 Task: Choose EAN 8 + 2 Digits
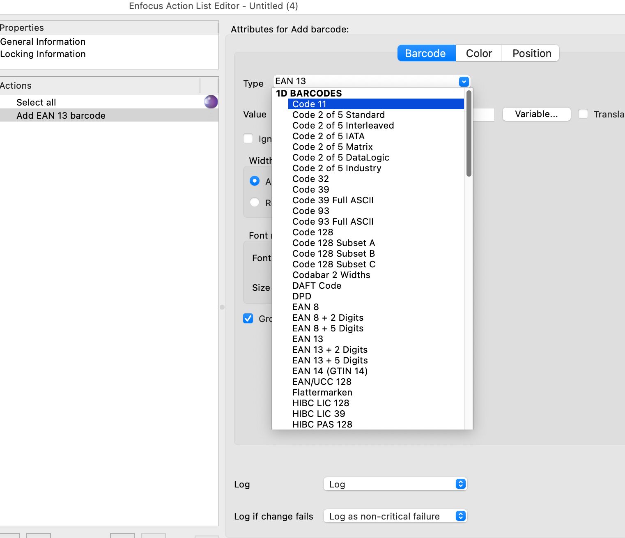(x=328, y=317)
